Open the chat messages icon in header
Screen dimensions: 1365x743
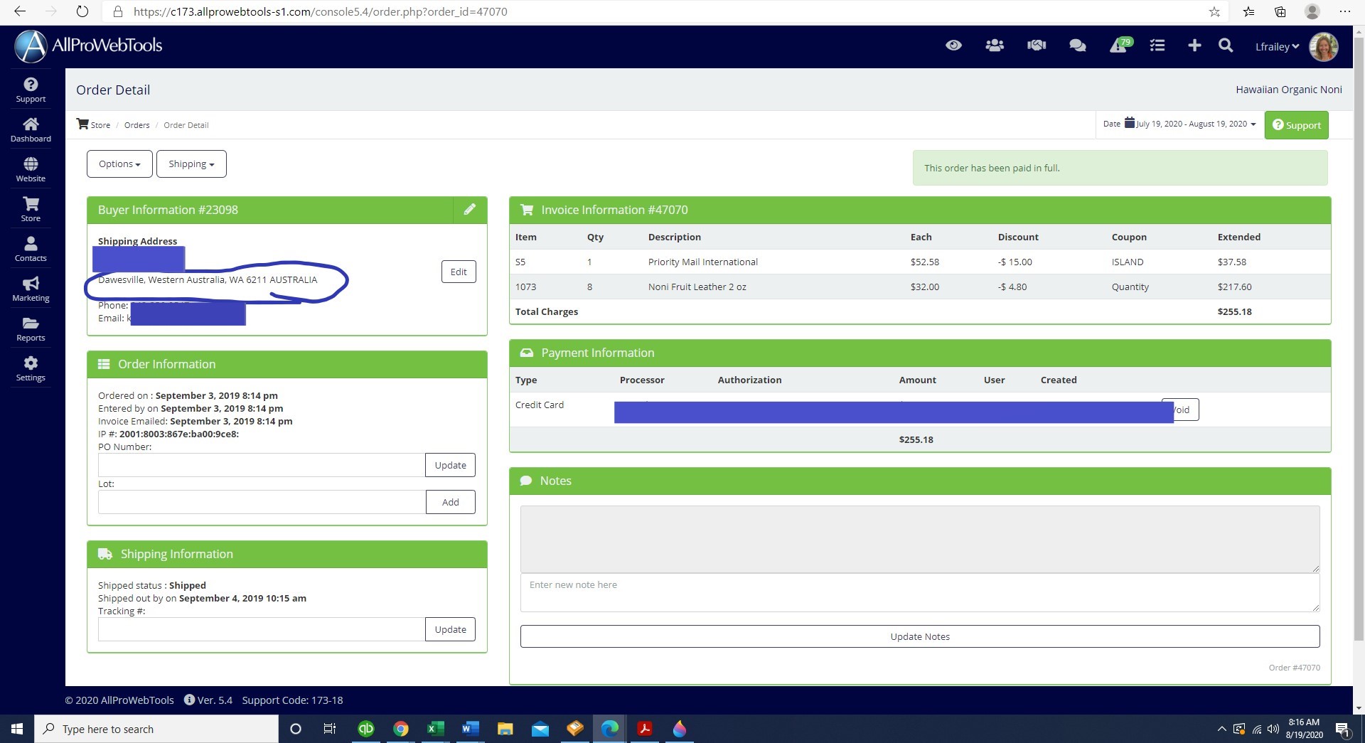[x=1078, y=46]
